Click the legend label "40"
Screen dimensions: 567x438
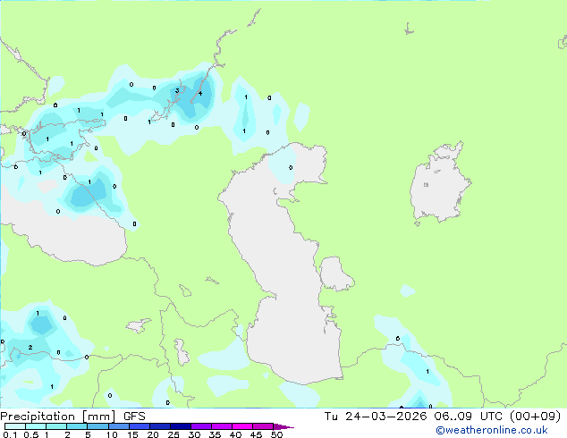235,434
